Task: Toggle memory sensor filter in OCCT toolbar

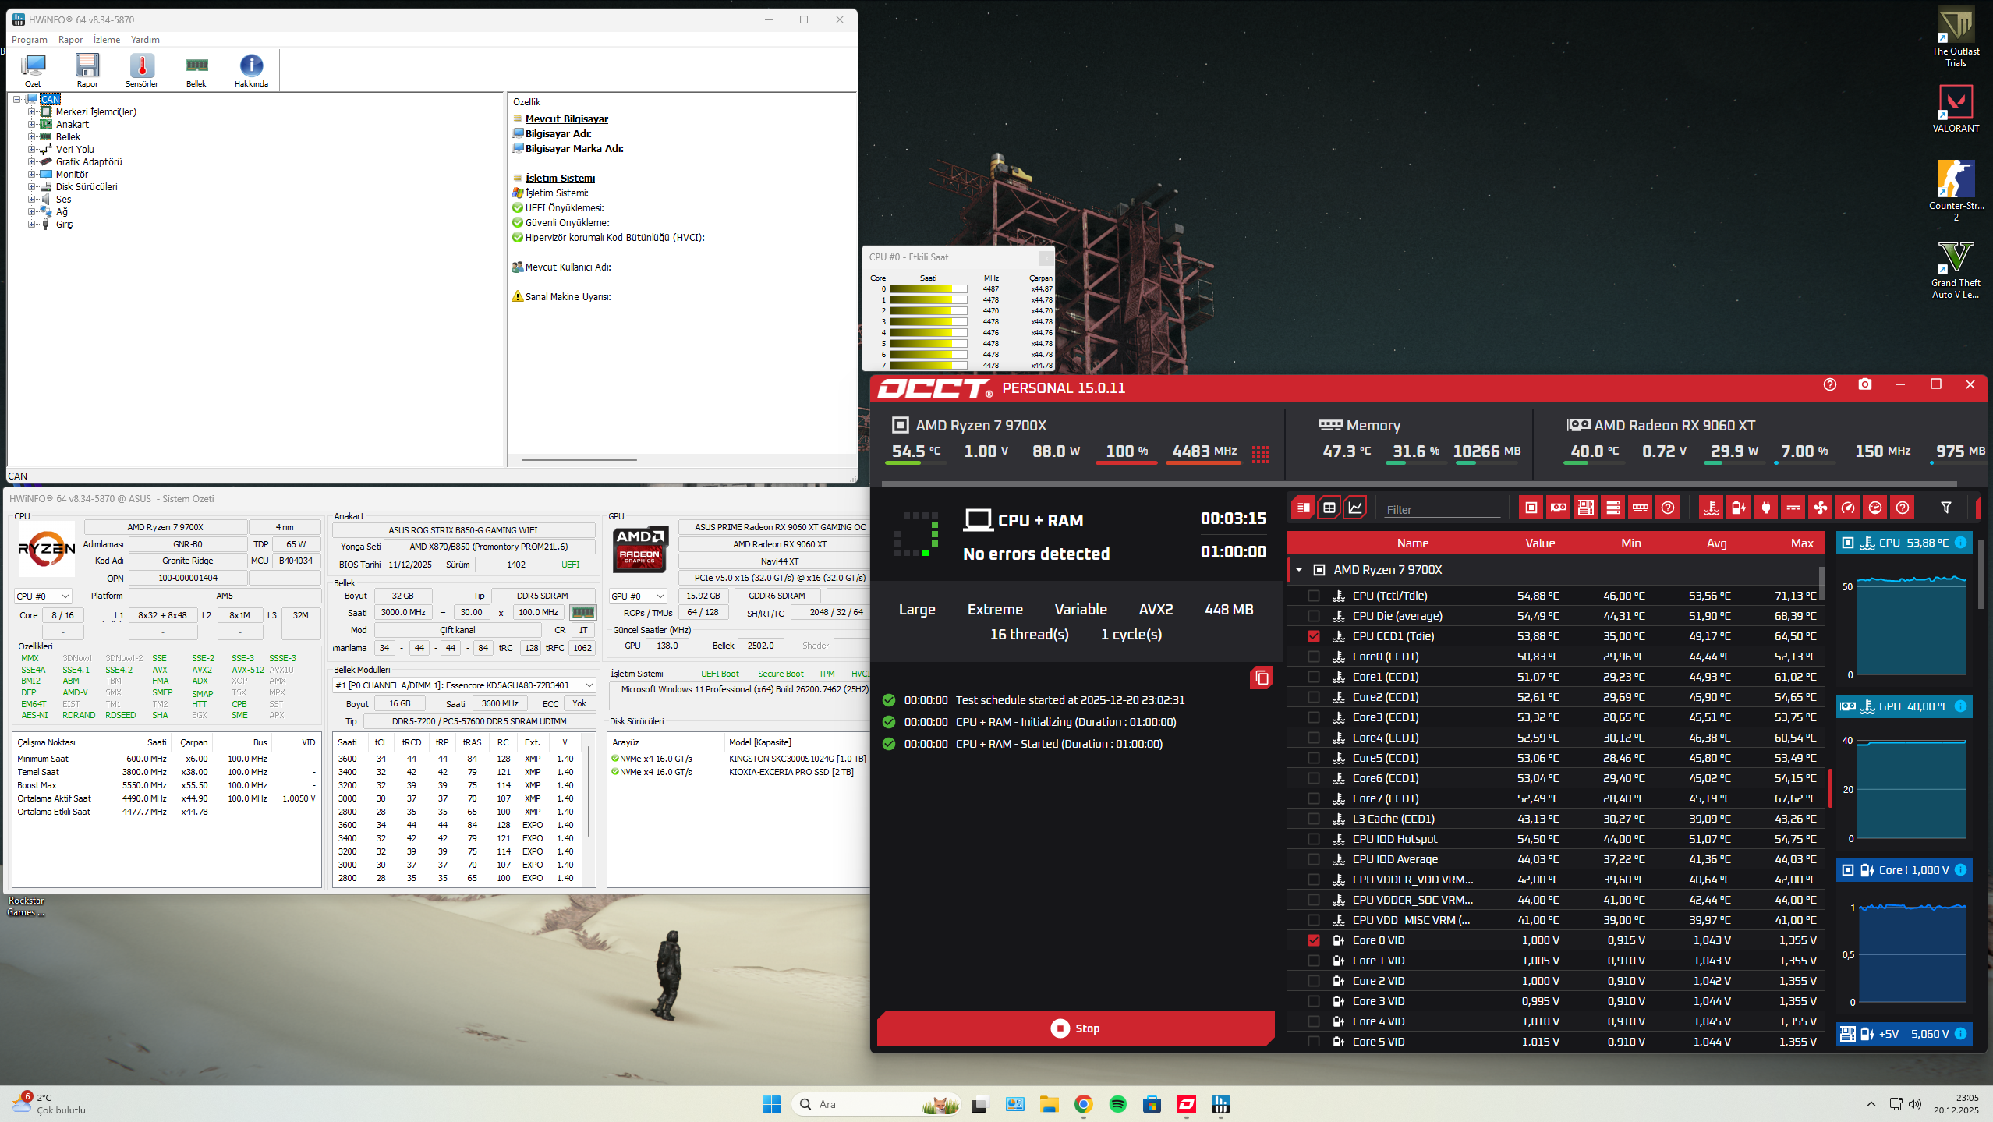Action: [1641, 508]
